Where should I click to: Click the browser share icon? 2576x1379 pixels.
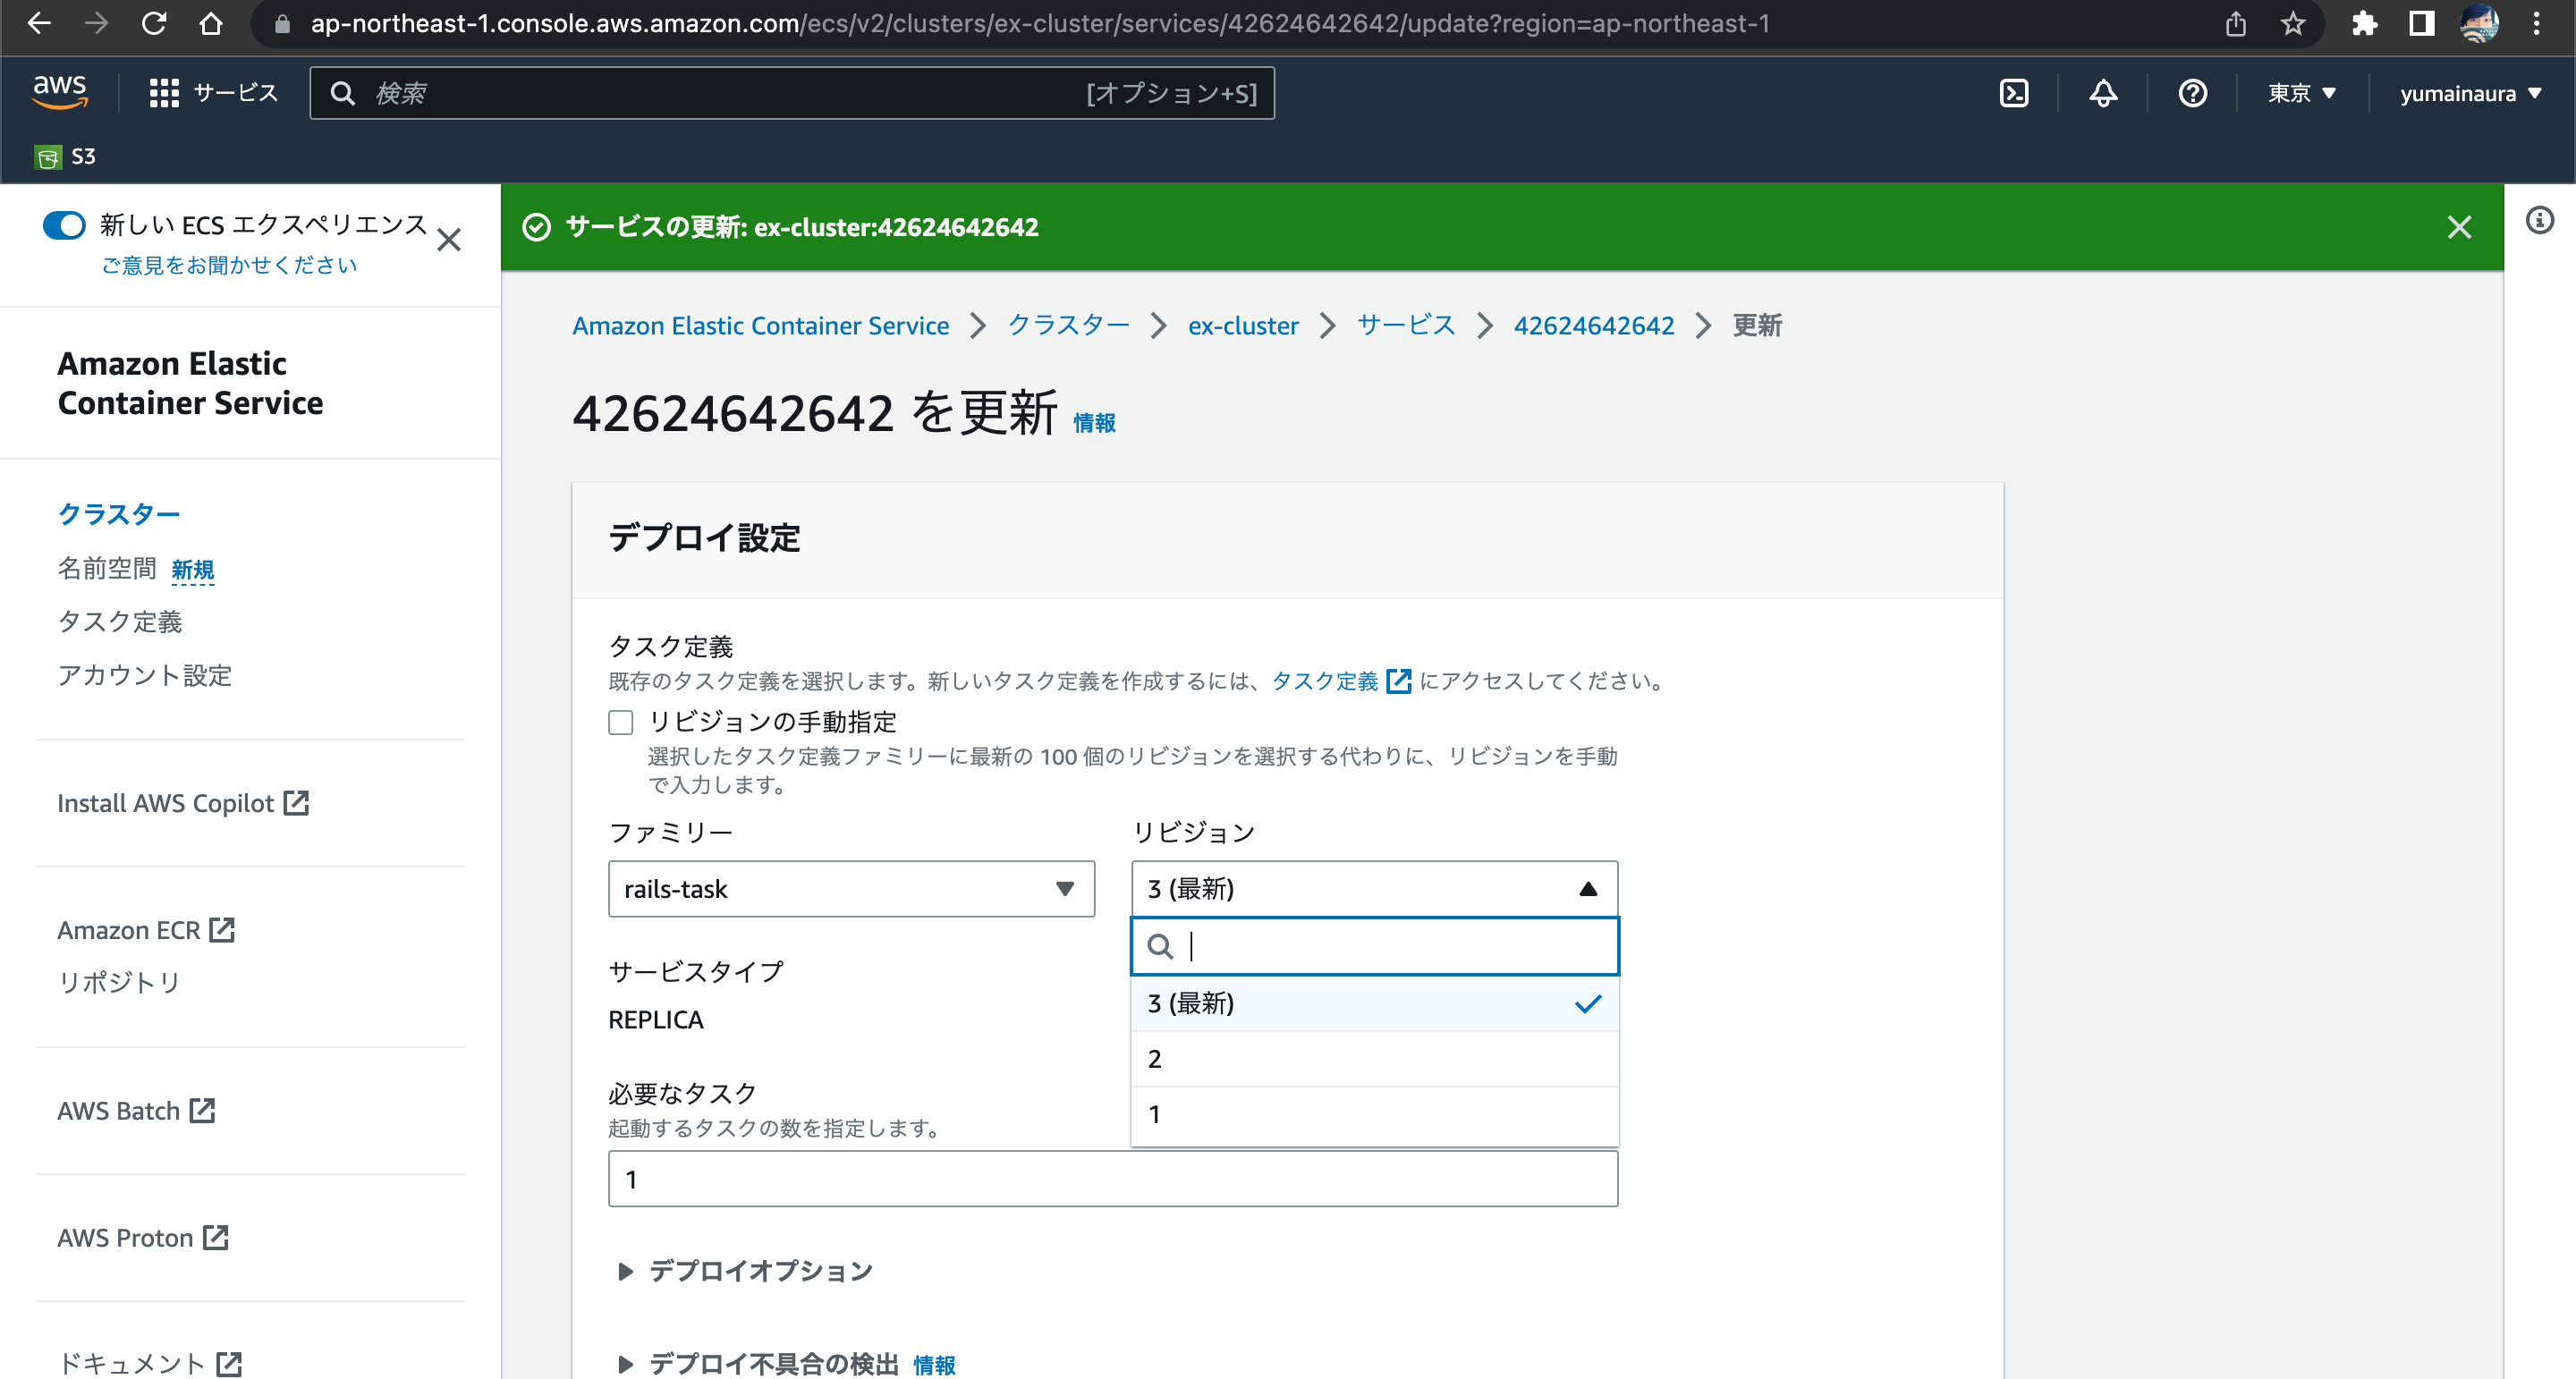click(x=2236, y=23)
